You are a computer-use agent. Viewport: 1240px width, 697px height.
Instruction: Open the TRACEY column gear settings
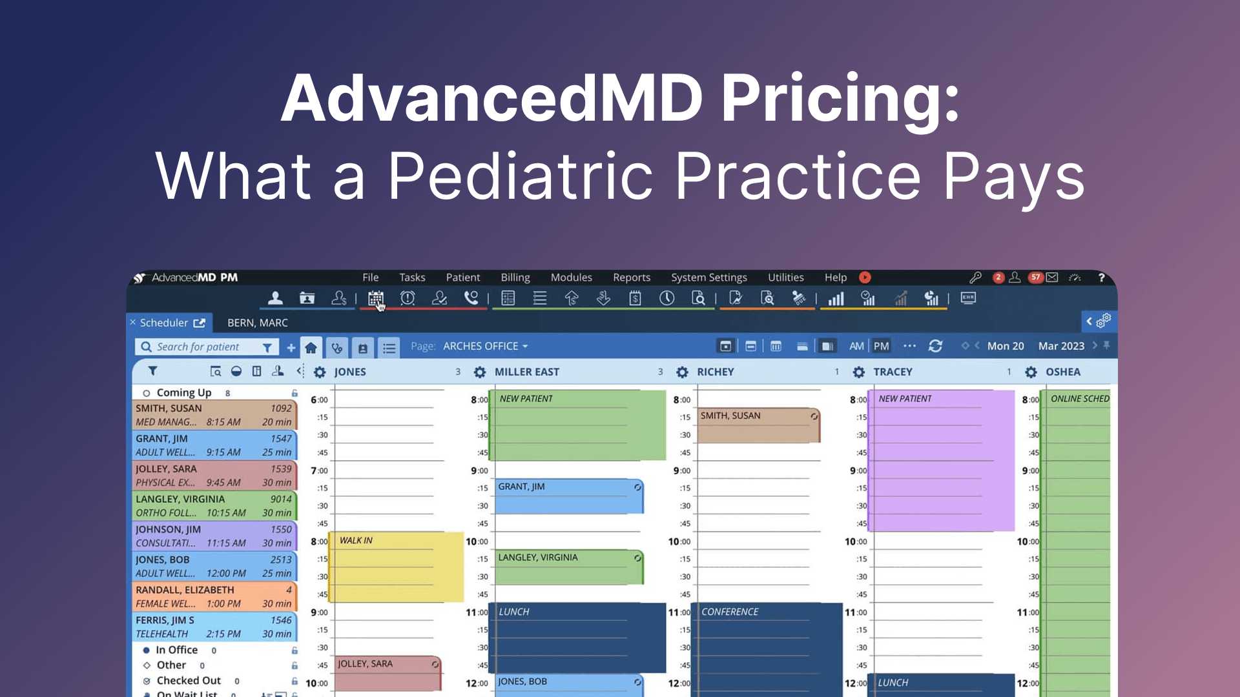[858, 372]
